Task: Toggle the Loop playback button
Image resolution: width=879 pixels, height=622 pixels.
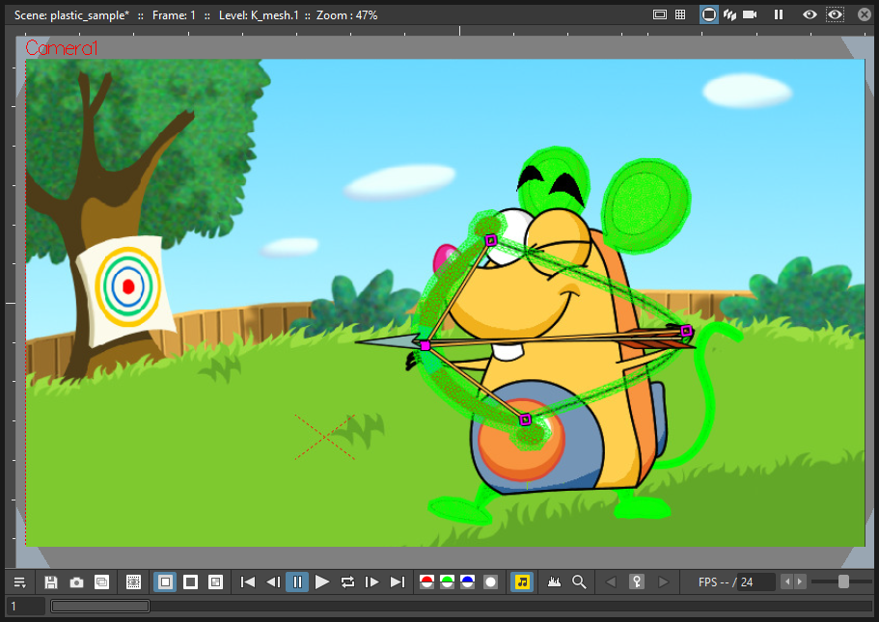Action: [347, 582]
